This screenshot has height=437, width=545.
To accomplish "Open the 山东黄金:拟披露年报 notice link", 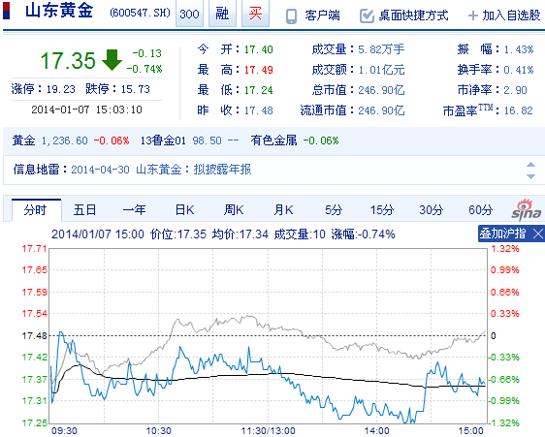I will click(x=194, y=170).
